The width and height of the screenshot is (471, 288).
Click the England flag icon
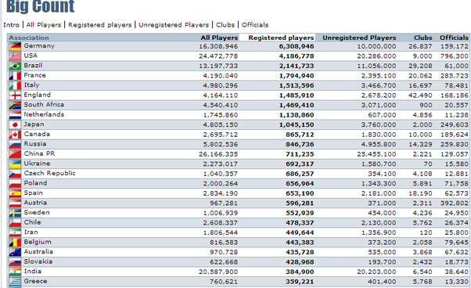(15, 95)
